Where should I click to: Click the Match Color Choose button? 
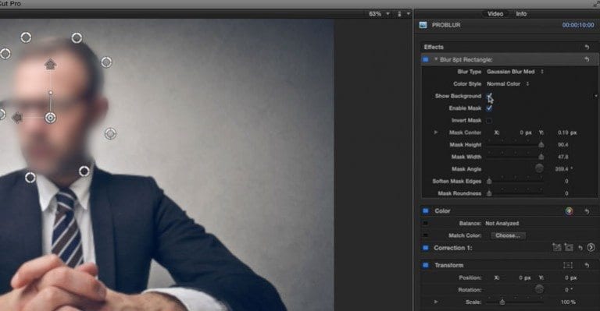[x=508, y=235]
